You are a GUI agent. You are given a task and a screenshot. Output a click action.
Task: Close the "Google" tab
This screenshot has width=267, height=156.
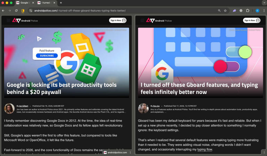tap(33, 3)
